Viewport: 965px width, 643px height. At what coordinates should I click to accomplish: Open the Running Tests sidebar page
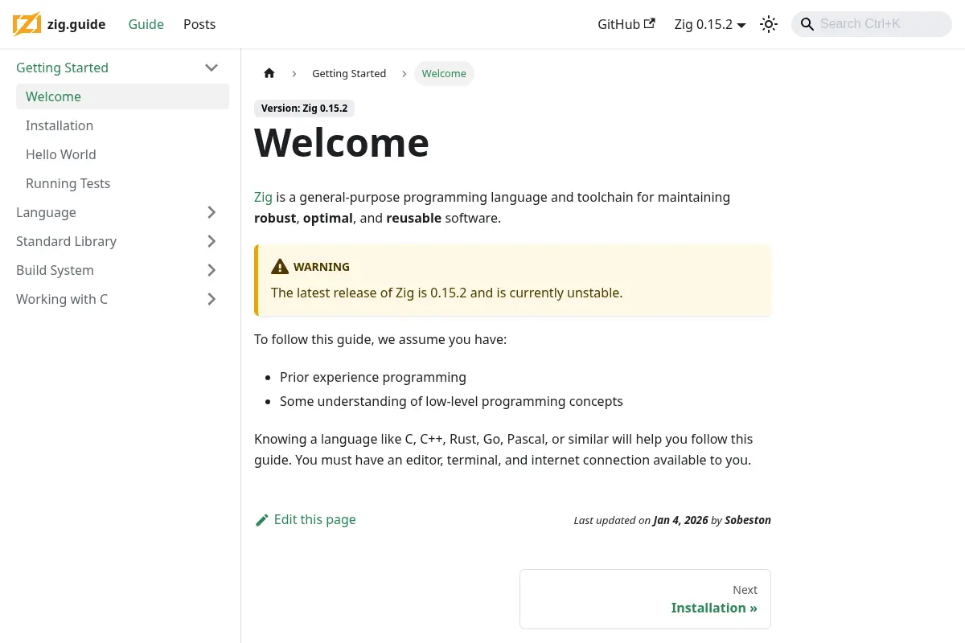[68, 183]
